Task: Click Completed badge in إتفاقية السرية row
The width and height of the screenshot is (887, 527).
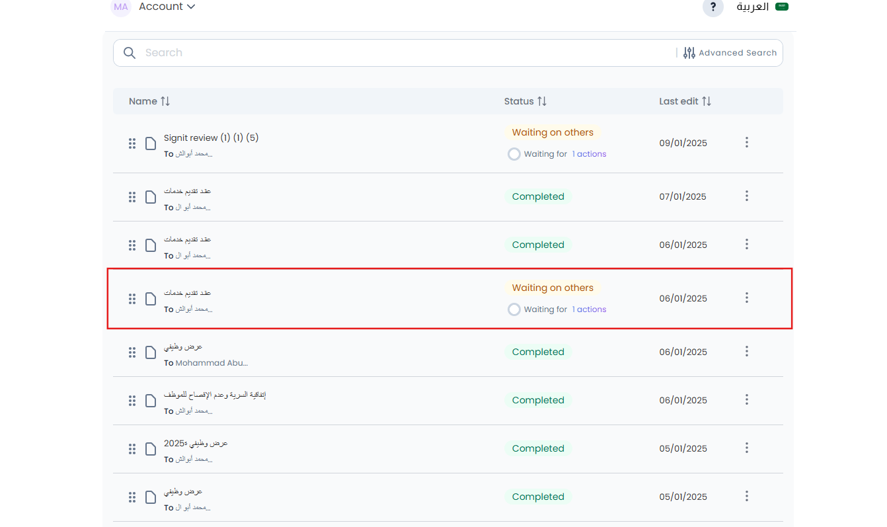Action: click(538, 400)
